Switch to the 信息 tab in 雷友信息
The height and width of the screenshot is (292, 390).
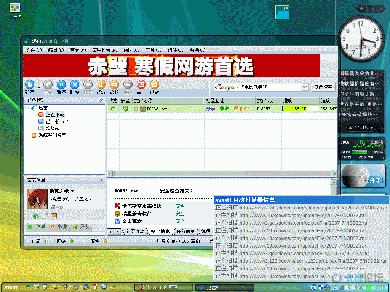(x=37, y=226)
